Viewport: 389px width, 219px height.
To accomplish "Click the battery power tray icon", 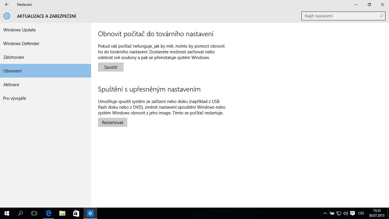I will click(x=332, y=213).
